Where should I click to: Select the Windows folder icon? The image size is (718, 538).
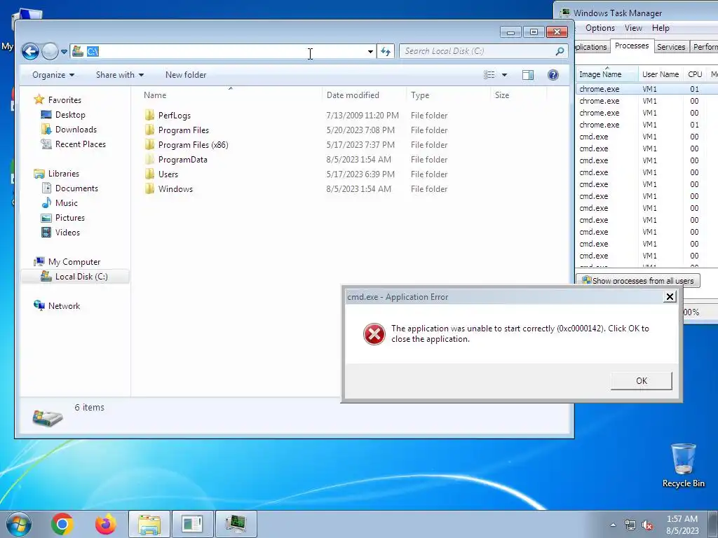pyautogui.click(x=149, y=188)
